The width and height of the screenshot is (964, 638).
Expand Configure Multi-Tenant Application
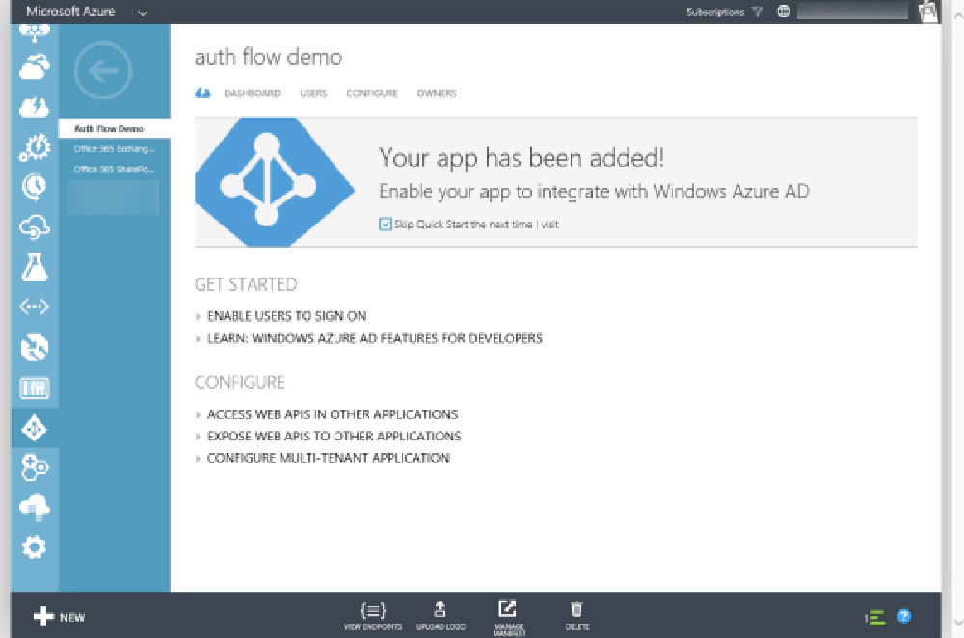click(x=329, y=457)
